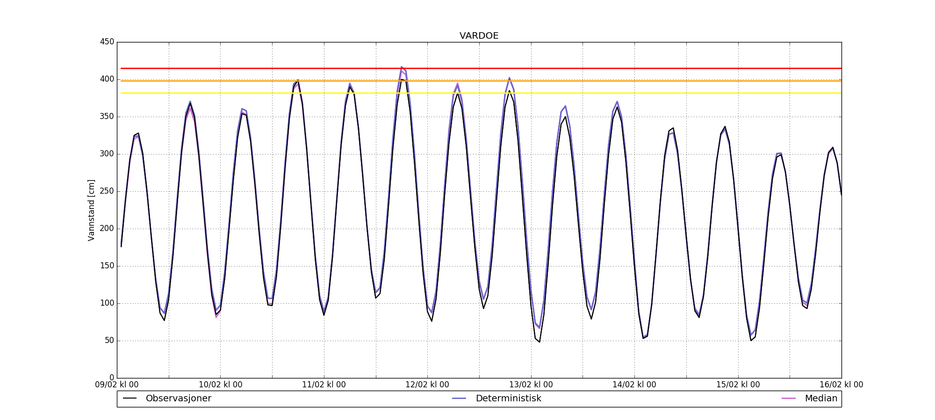935x420 pixels.
Task: Click the 11/02 kl 00 axis label
Action: click(x=324, y=385)
